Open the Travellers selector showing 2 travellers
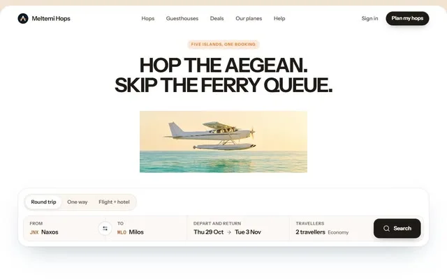Screen dimensions: 447x279 point(330,228)
